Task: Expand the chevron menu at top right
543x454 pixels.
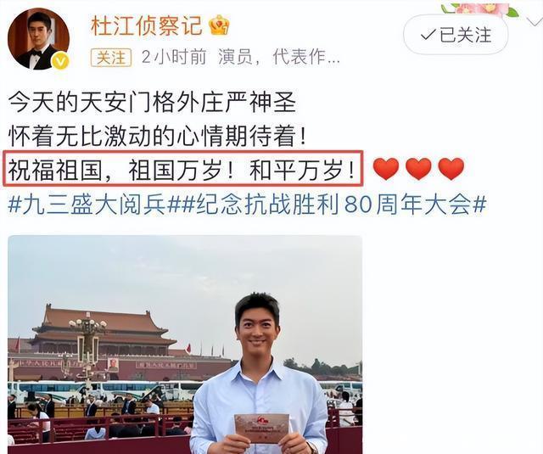Action: tap(535, 21)
